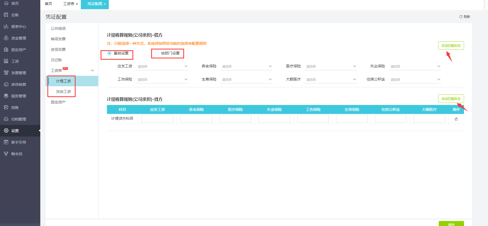The height and width of the screenshot is (226, 488).
Task: Switch to the 工资表 tab
Action: pos(68,4)
